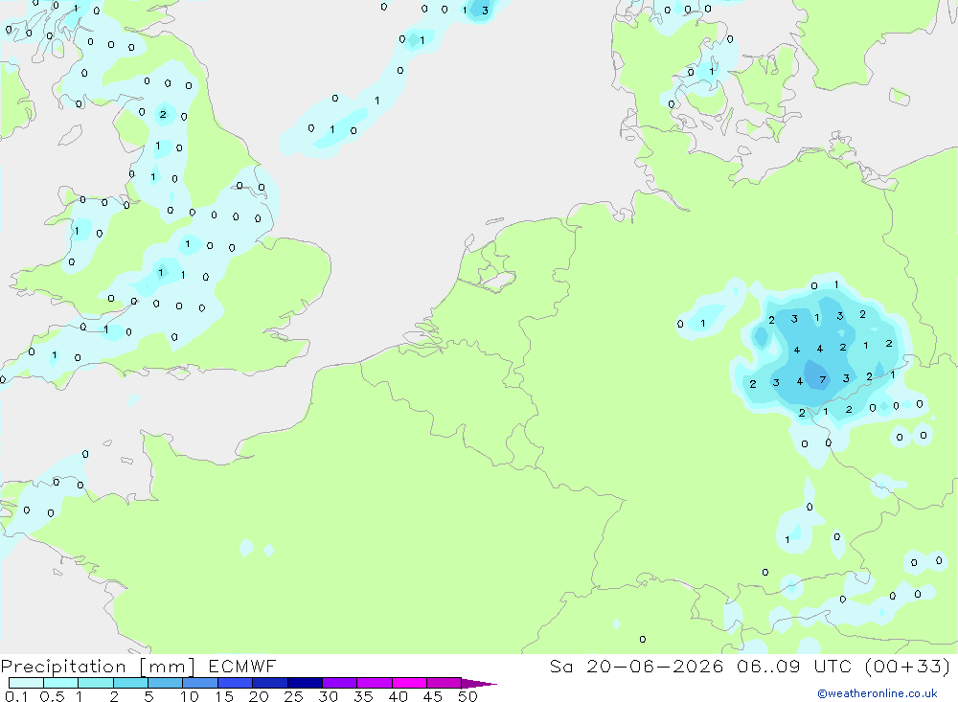This screenshot has width=958, height=702.
Task: Click the '7' maximum precipitation value on map
Action: [x=822, y=380]
